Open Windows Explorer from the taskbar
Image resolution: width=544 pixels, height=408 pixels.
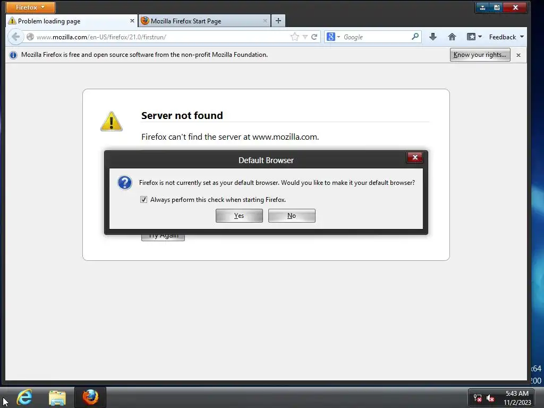point(57,397)
